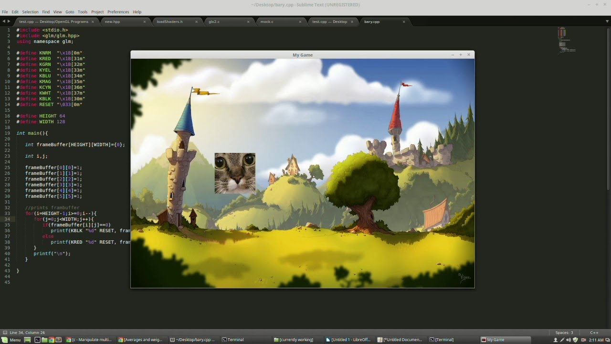Switch to bracketed '[Terminal]' taskbar window
Screen dimensions: 611x344
(453, 340)
